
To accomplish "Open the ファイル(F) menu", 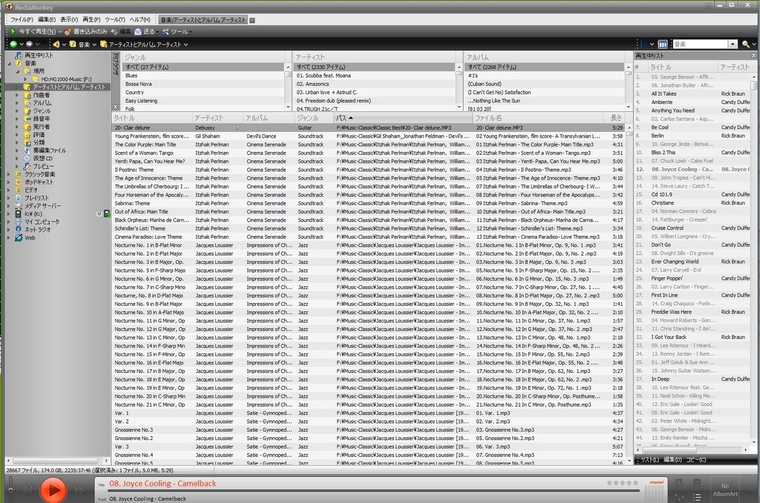I will click(x=22, y=20).
